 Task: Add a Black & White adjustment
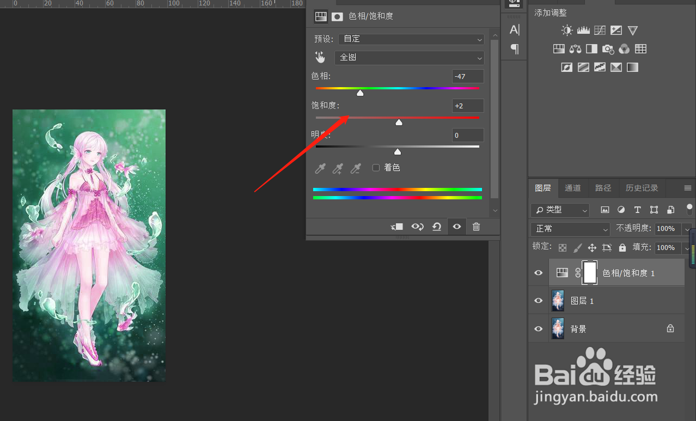591,49
